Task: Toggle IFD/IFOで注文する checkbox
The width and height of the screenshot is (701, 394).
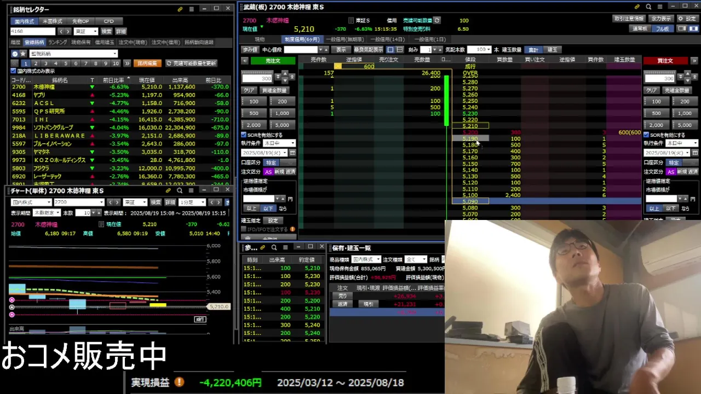Action: [244, 229]
